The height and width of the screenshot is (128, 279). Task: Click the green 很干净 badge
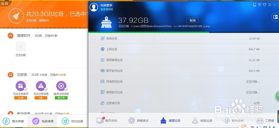[61, 98]
